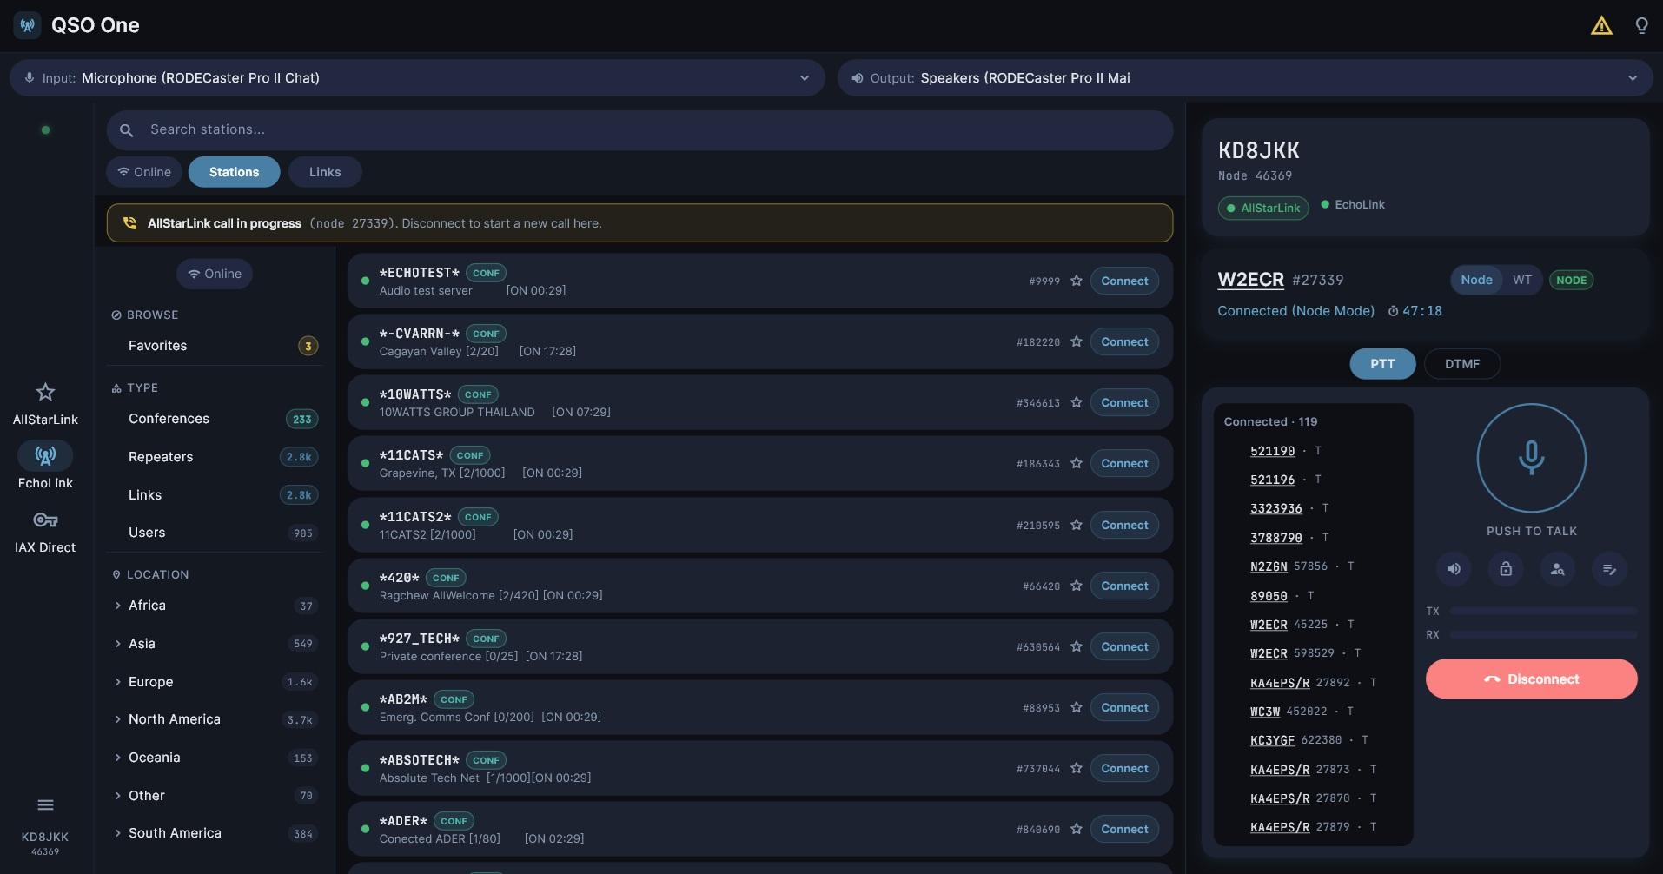
Task: Click the KD8JKK profile in sidebar
Action: [x=45, y=843]
